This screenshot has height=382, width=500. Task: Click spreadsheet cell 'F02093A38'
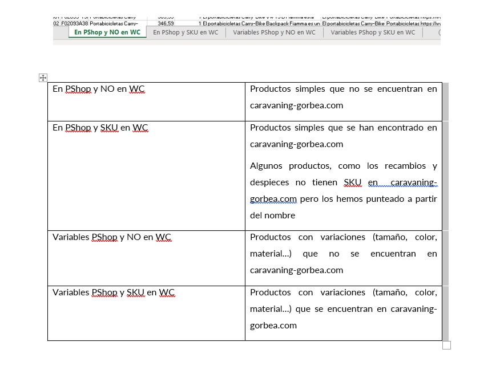(x=75, y=23)
